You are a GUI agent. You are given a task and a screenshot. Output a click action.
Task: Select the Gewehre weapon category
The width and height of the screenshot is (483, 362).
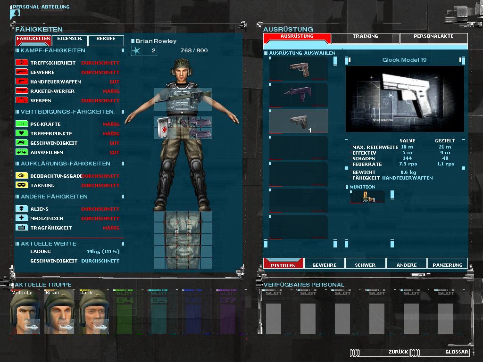click(x=325, y=264)
